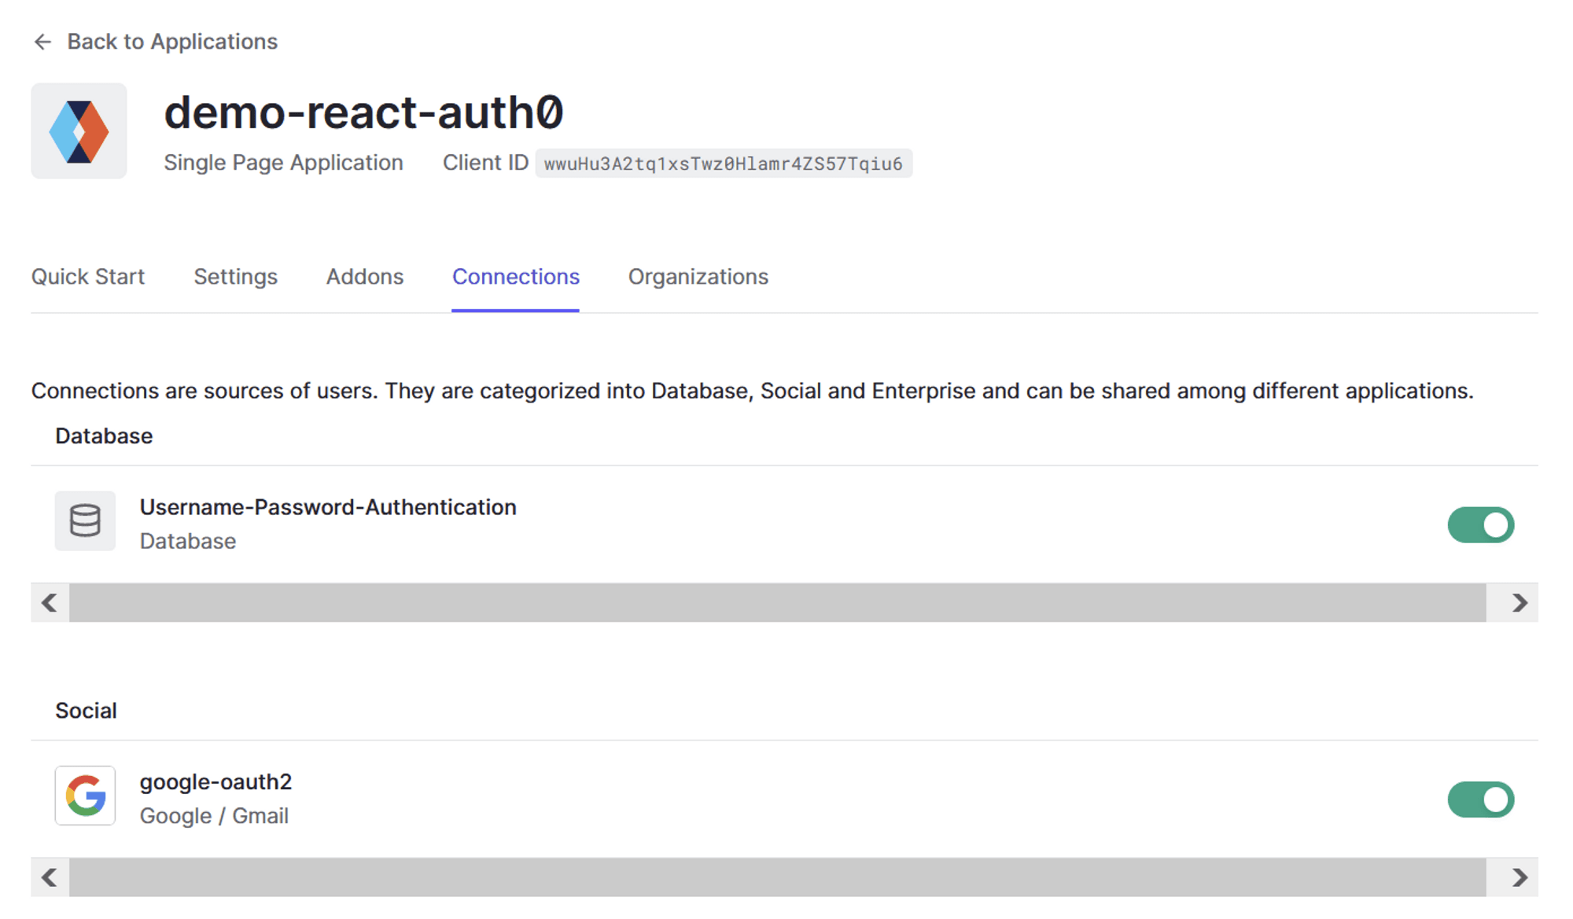Toggle off the google-oauth2 connection
The width and height of the screenshot is (1573, 919).
(1480, 800)
